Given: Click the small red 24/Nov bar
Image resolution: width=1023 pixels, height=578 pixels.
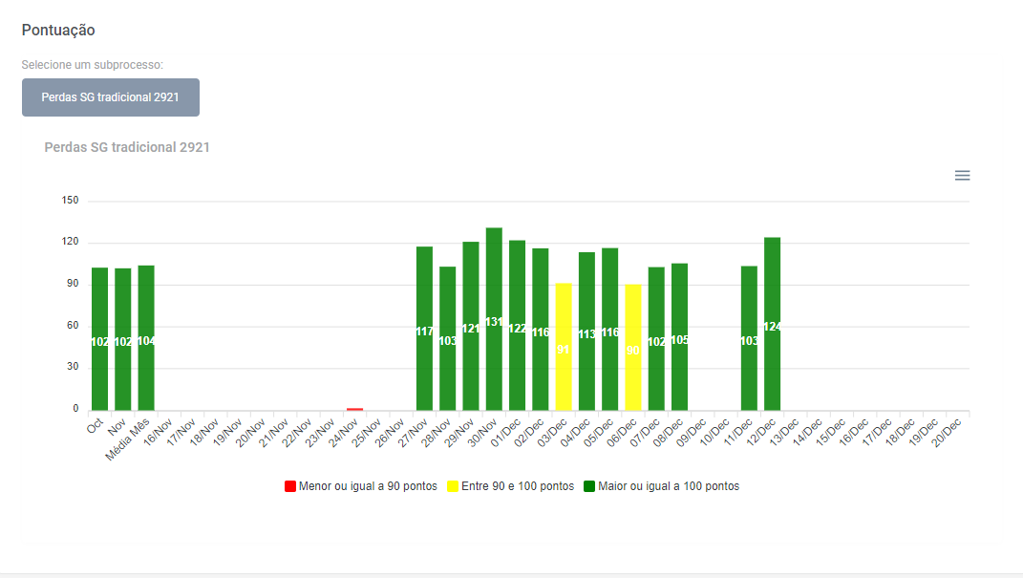Looking at the screenshot, I should click(x=354, y=409).
